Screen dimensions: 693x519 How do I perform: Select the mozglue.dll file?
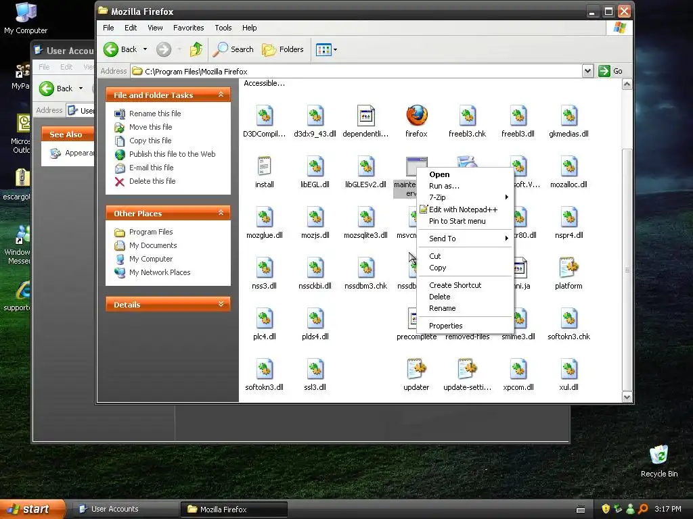tap(265, 222)
